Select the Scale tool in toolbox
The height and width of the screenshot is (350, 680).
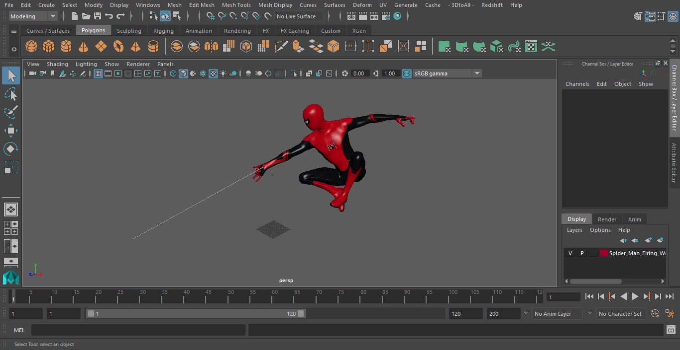(x=11, y=167)
